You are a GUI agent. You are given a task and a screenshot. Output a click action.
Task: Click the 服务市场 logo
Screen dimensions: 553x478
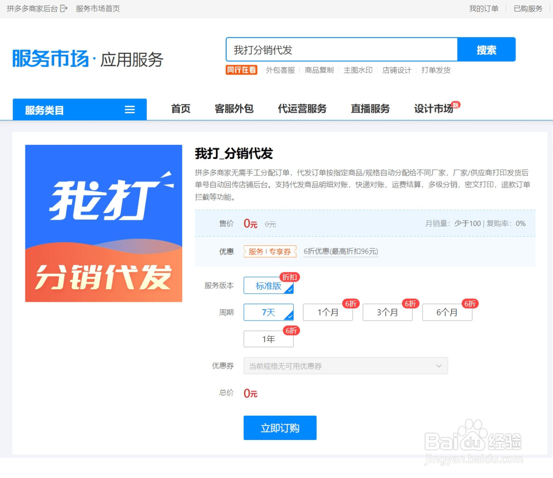[x=51, y=59]
